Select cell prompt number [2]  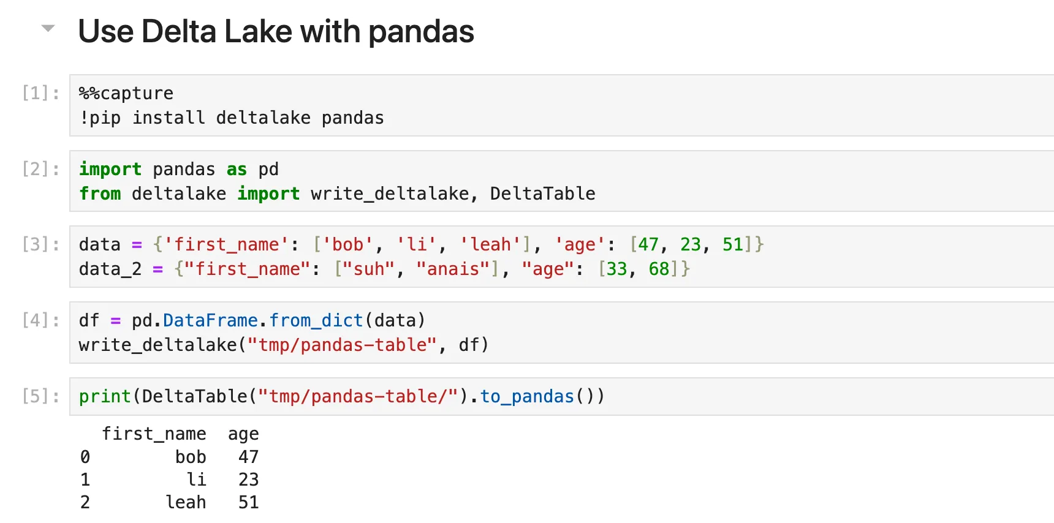tap(40, 169)
